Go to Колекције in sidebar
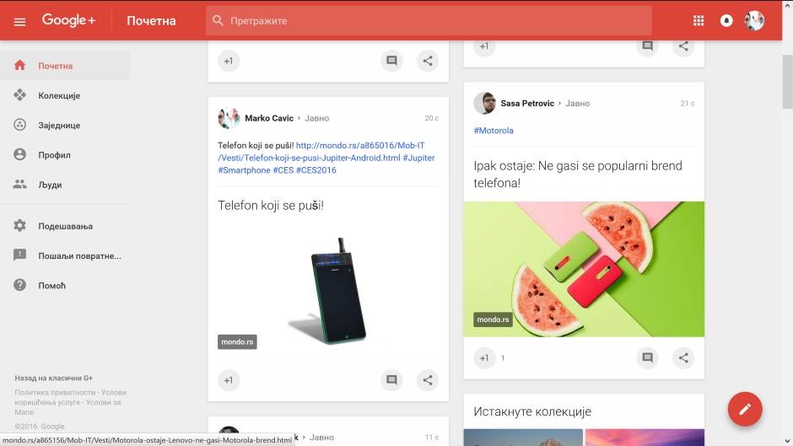793x446 pixels. pyautogui.click(x=58, y=95)
